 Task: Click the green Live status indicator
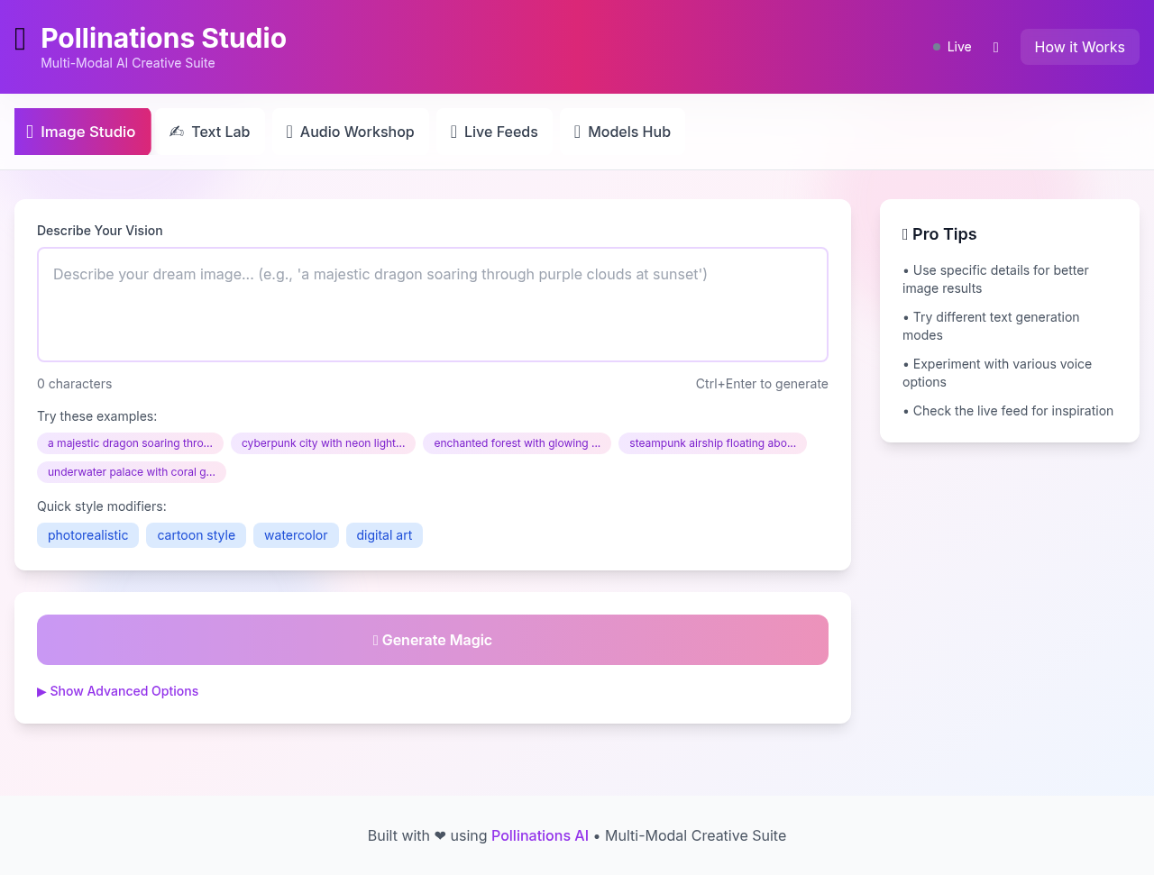coord(937,47)
